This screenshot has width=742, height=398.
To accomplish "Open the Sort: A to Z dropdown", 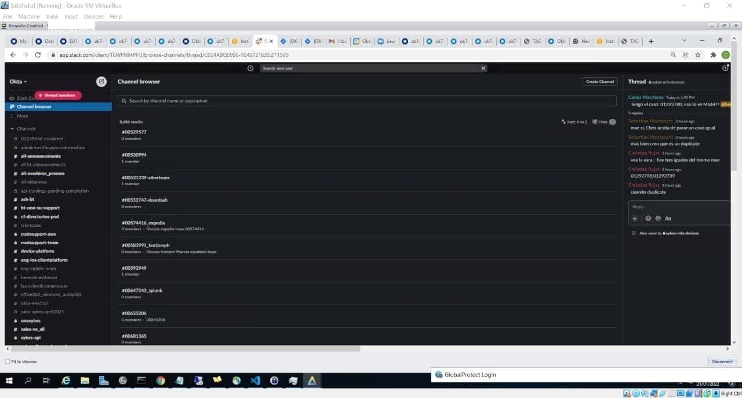I will point(574,122).
